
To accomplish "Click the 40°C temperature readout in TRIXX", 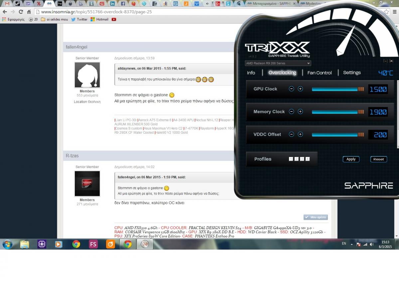I will (x=386, y=73).
